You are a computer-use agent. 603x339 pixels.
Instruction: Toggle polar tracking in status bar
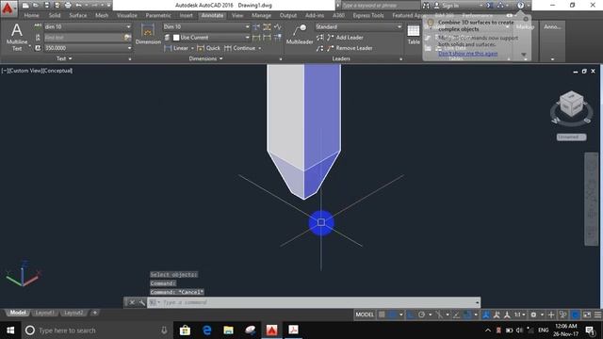coord(421,315)
